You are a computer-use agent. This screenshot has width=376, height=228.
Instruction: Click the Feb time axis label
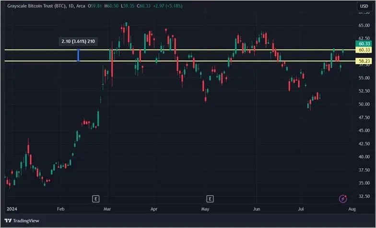[x=60, y=209]
